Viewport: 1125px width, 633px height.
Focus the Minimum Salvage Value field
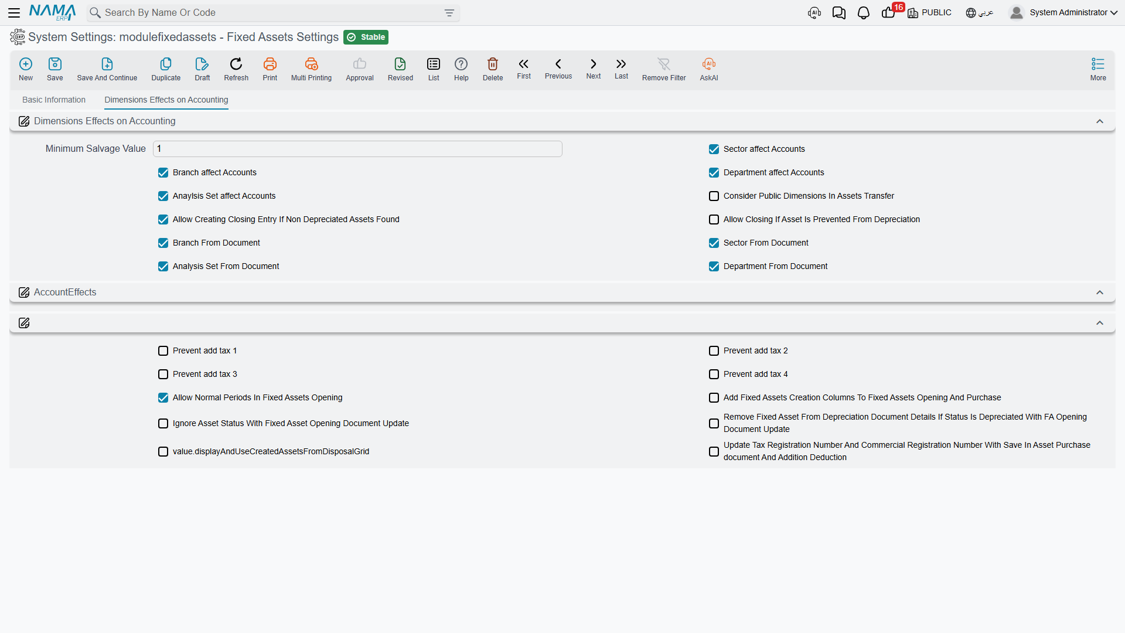[x=357, y=149]
